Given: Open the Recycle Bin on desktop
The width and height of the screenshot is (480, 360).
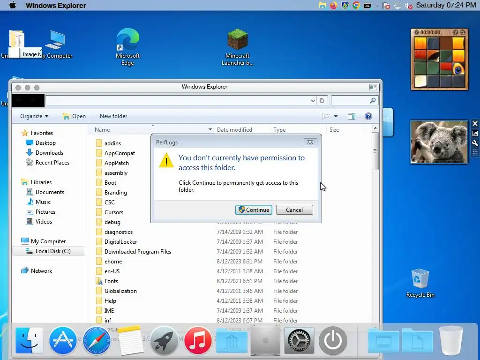Looking at the screenshot, I should click(420, 283).
